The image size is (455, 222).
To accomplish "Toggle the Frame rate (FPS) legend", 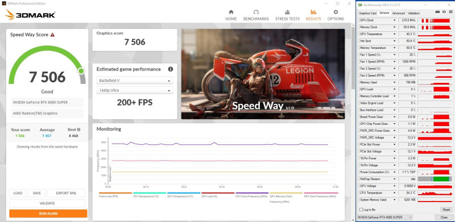I will 115,195.
